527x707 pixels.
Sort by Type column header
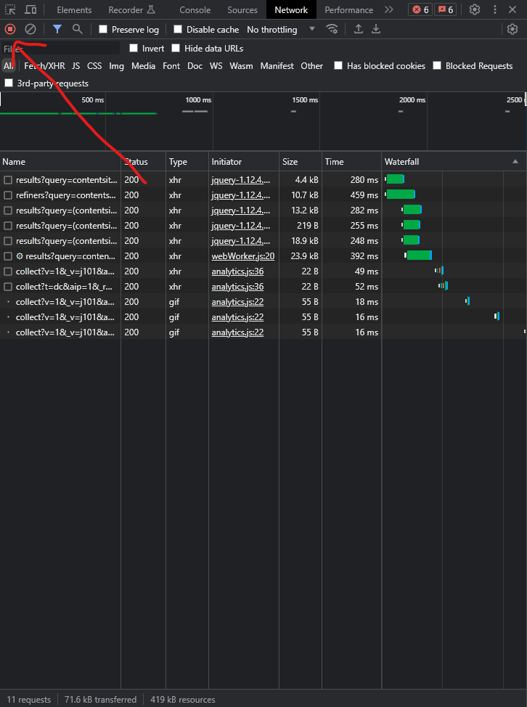tap(187, 161)
